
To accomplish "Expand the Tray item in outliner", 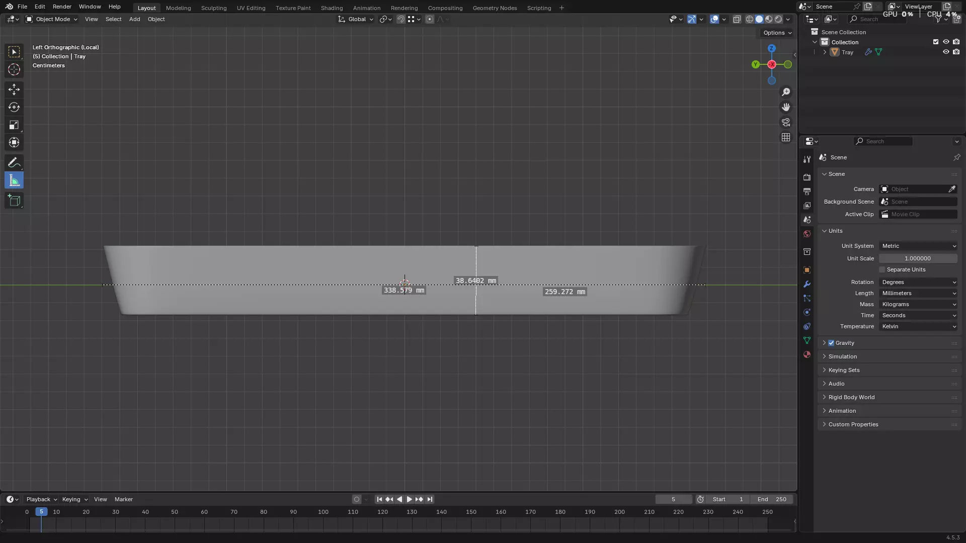I will click(825, 52).
